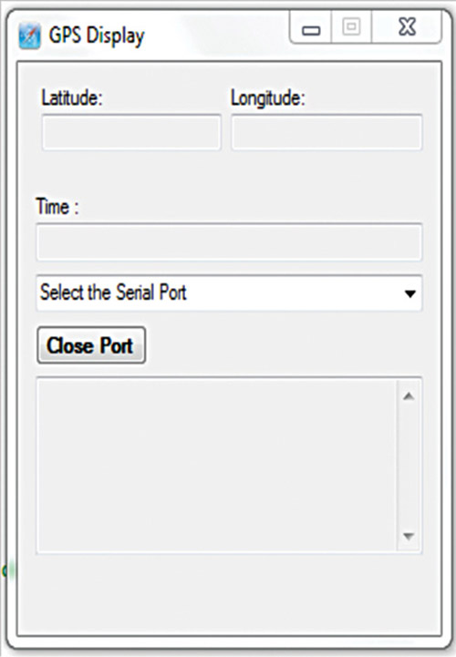Click the Close Port button
Screen dimensions: 456x657
click(x=91, y=345)
